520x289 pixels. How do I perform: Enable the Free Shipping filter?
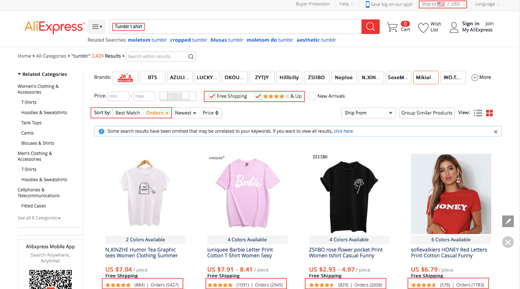212,96
